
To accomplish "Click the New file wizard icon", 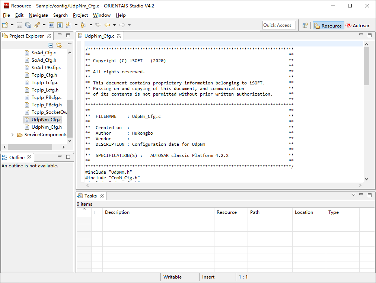I will [5, 25].
